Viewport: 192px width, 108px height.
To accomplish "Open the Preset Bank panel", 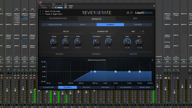I will (145, 87).
